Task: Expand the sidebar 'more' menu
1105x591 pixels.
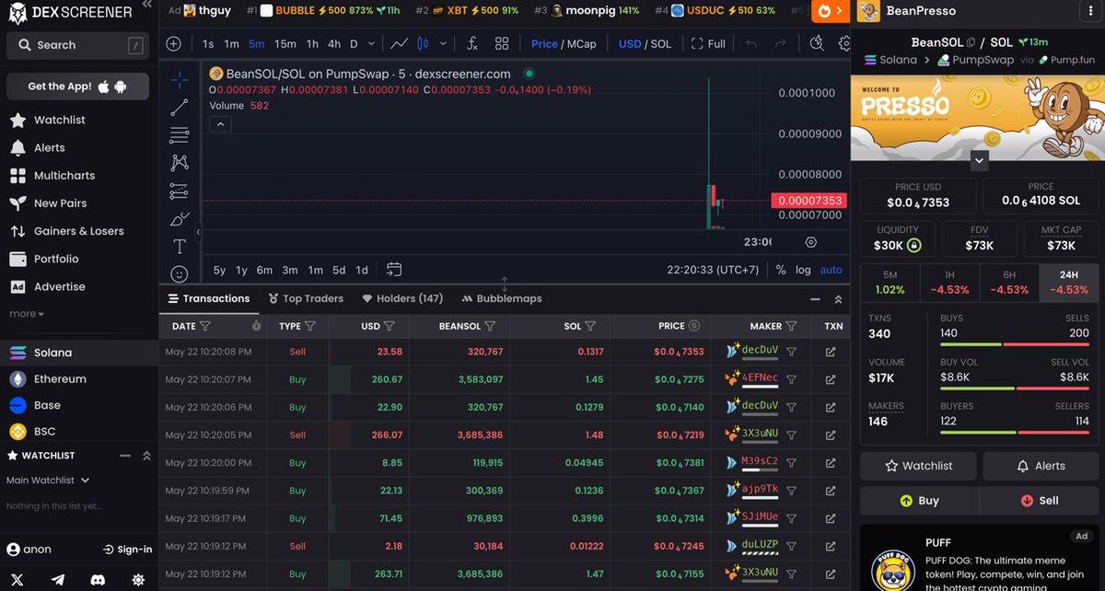Action: pos(27,314)
